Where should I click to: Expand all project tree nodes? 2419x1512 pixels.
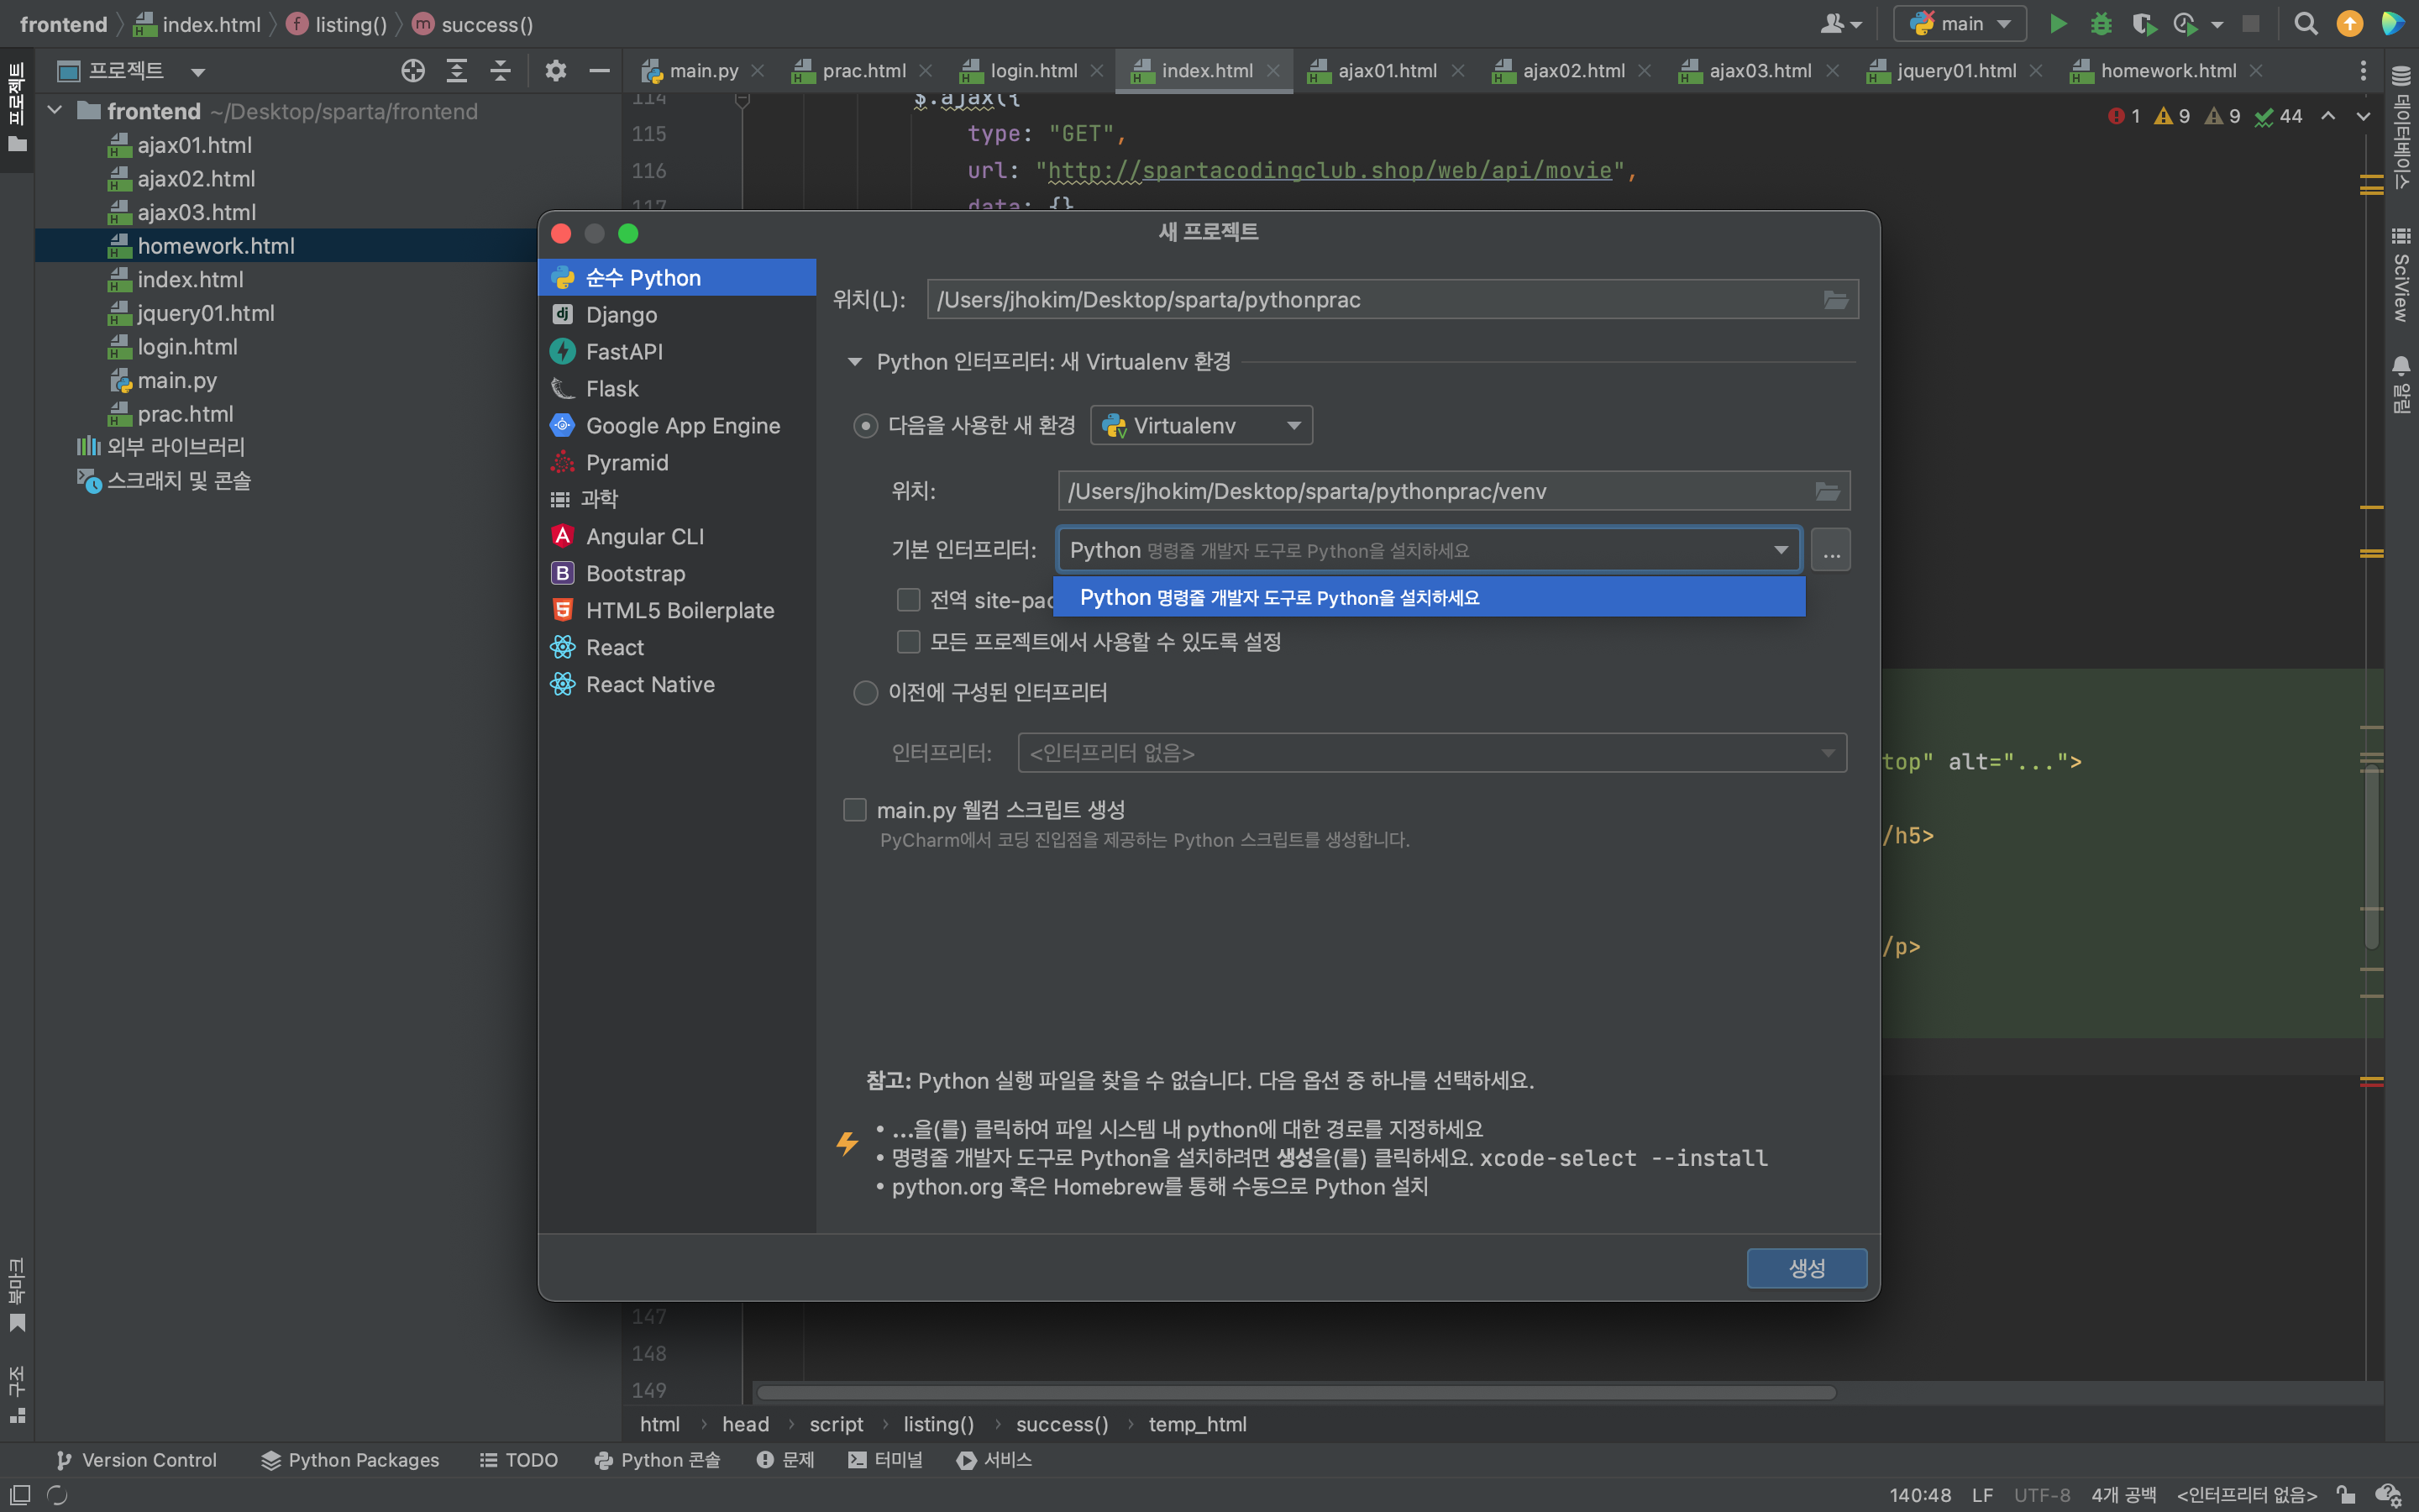click(x=457, y=70)
